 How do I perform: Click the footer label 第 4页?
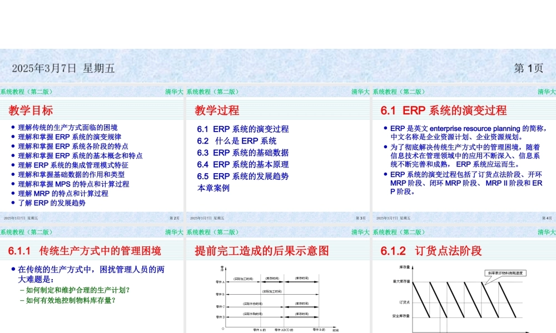coord(547,218)
